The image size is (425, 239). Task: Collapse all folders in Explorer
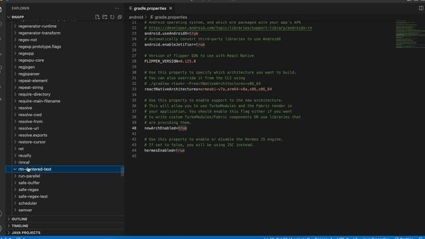120,17
